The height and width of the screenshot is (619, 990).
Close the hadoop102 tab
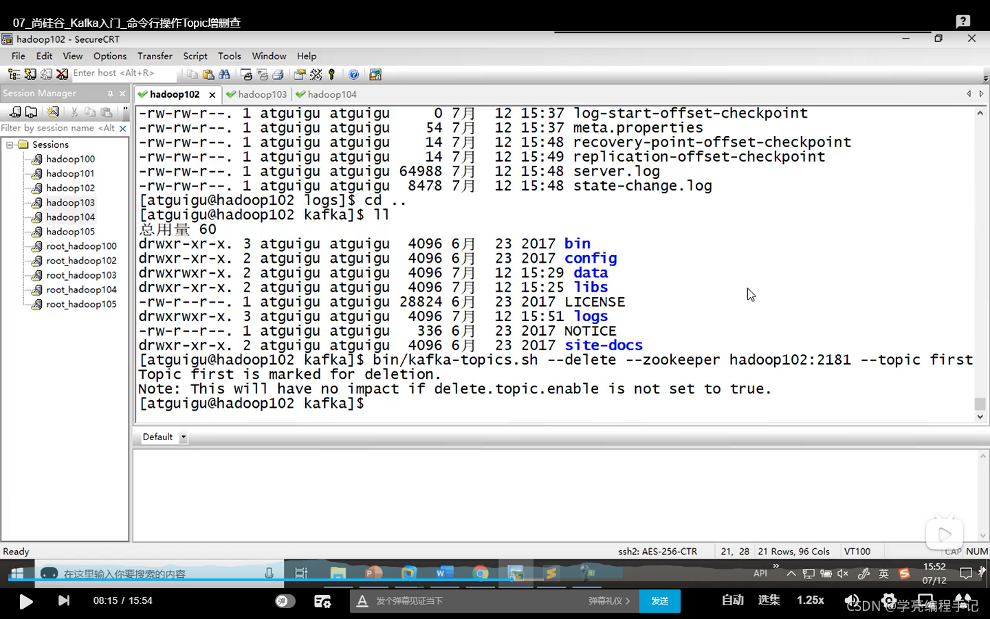point(212,95)
